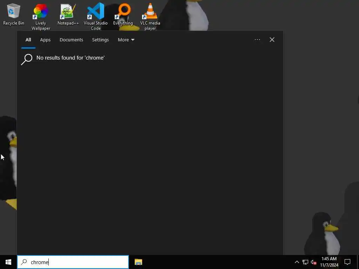
Task: Open the network status tray icon
Action: pos(305,262)
